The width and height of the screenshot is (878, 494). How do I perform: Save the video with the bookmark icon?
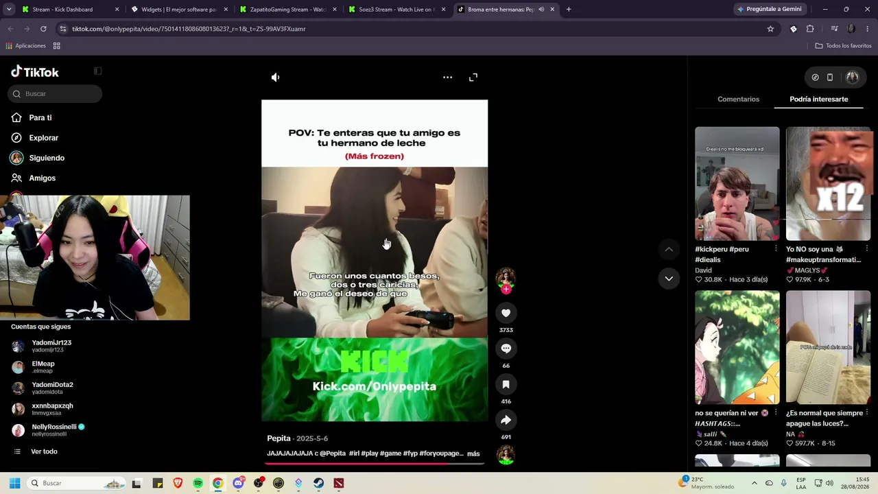click(x=506, y=384)
